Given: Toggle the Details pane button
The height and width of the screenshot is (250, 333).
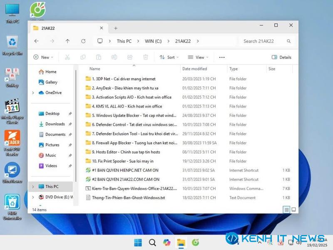Looking at the screenshot, I should pyautogui.click(x=282, y=57).
